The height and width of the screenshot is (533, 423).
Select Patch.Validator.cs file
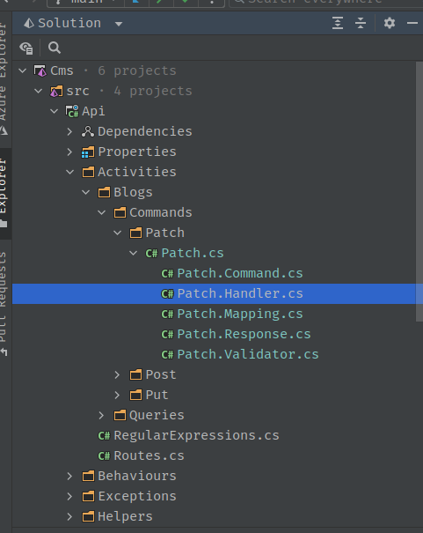(248, 354)
